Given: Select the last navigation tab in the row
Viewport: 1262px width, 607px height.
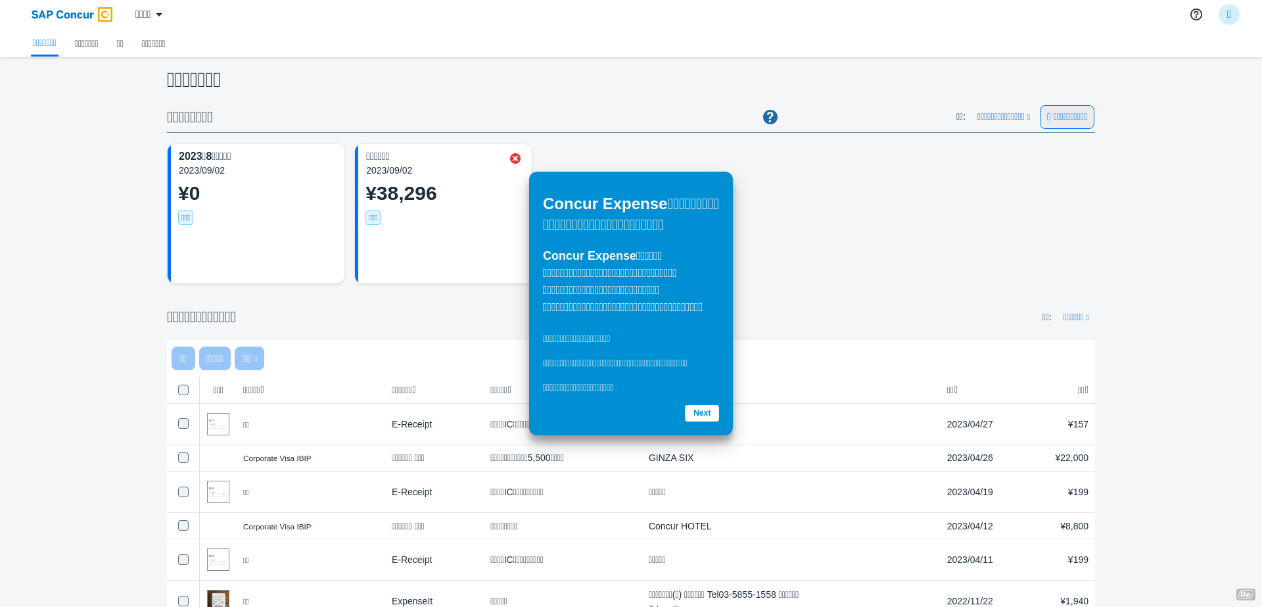Looking at the screenshot, I should coord(153,43).
